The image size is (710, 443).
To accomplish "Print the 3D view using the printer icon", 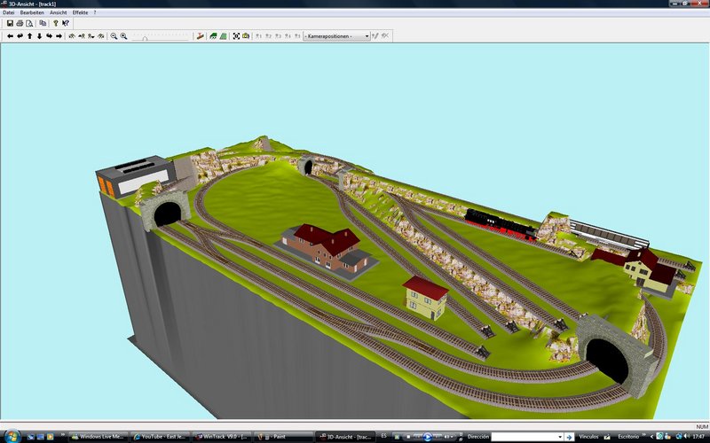I will click(x=20, y=23).
